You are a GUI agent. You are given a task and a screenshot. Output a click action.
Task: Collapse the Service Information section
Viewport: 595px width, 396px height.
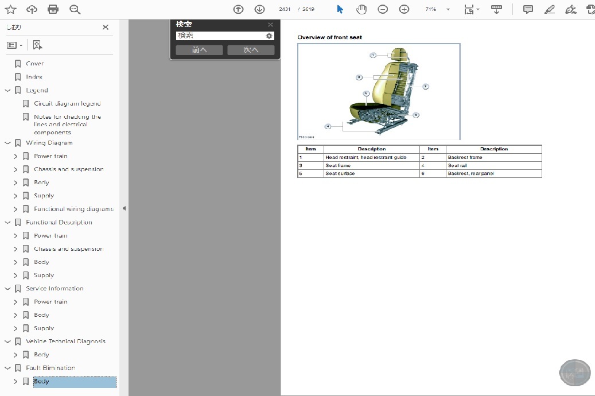tap(7, 289)
